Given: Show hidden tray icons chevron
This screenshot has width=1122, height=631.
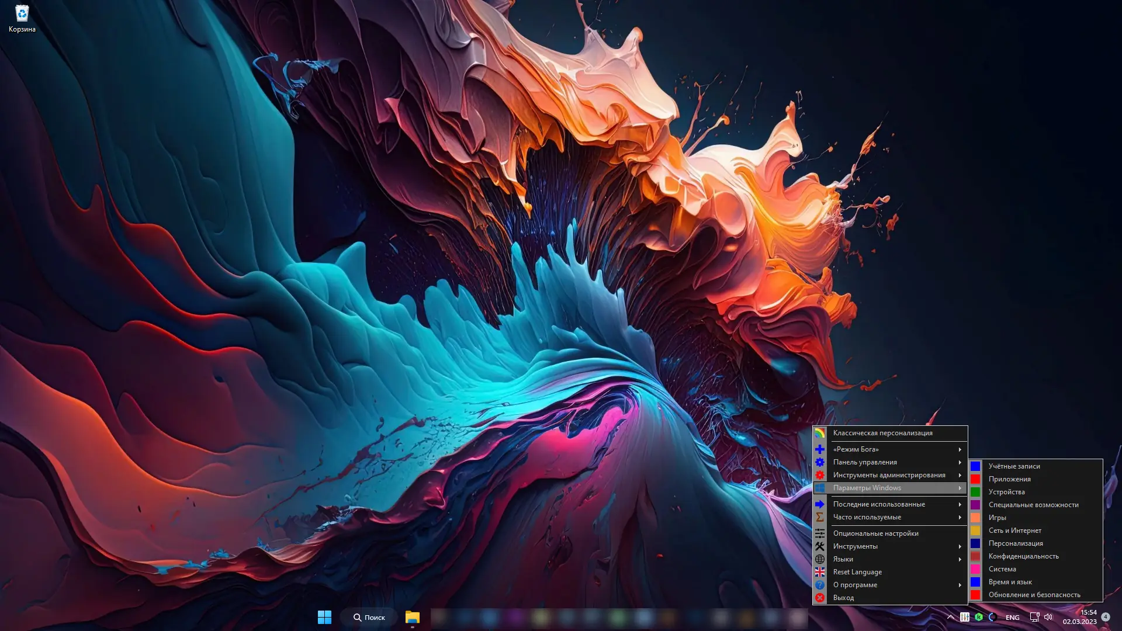Looking at the screenshot, I should pyautogui.click(x=950, y=617).
